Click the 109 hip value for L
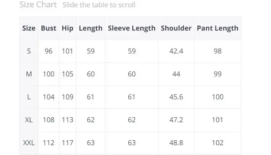271x155 pixels. click(x=67, y=97)
